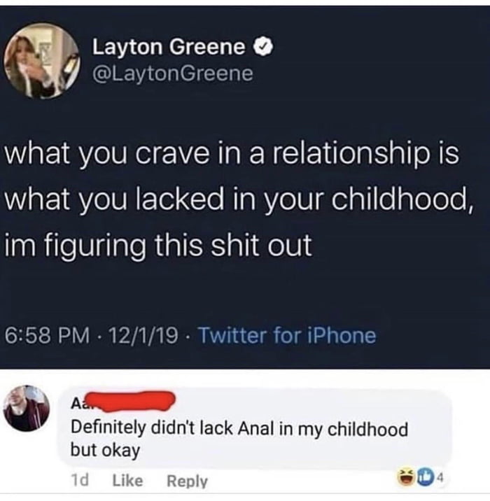Open Layton Greene's profile picture
Image resolution: width=490 pixels, height=501 pixels.
point(41,61)
